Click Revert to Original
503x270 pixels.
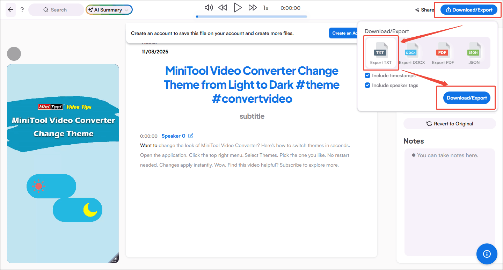click(450, 124)
